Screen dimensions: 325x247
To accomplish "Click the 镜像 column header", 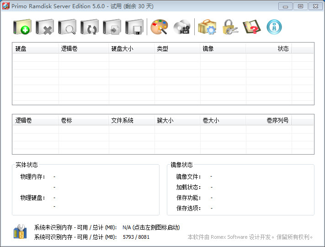I will pos(223,48).
